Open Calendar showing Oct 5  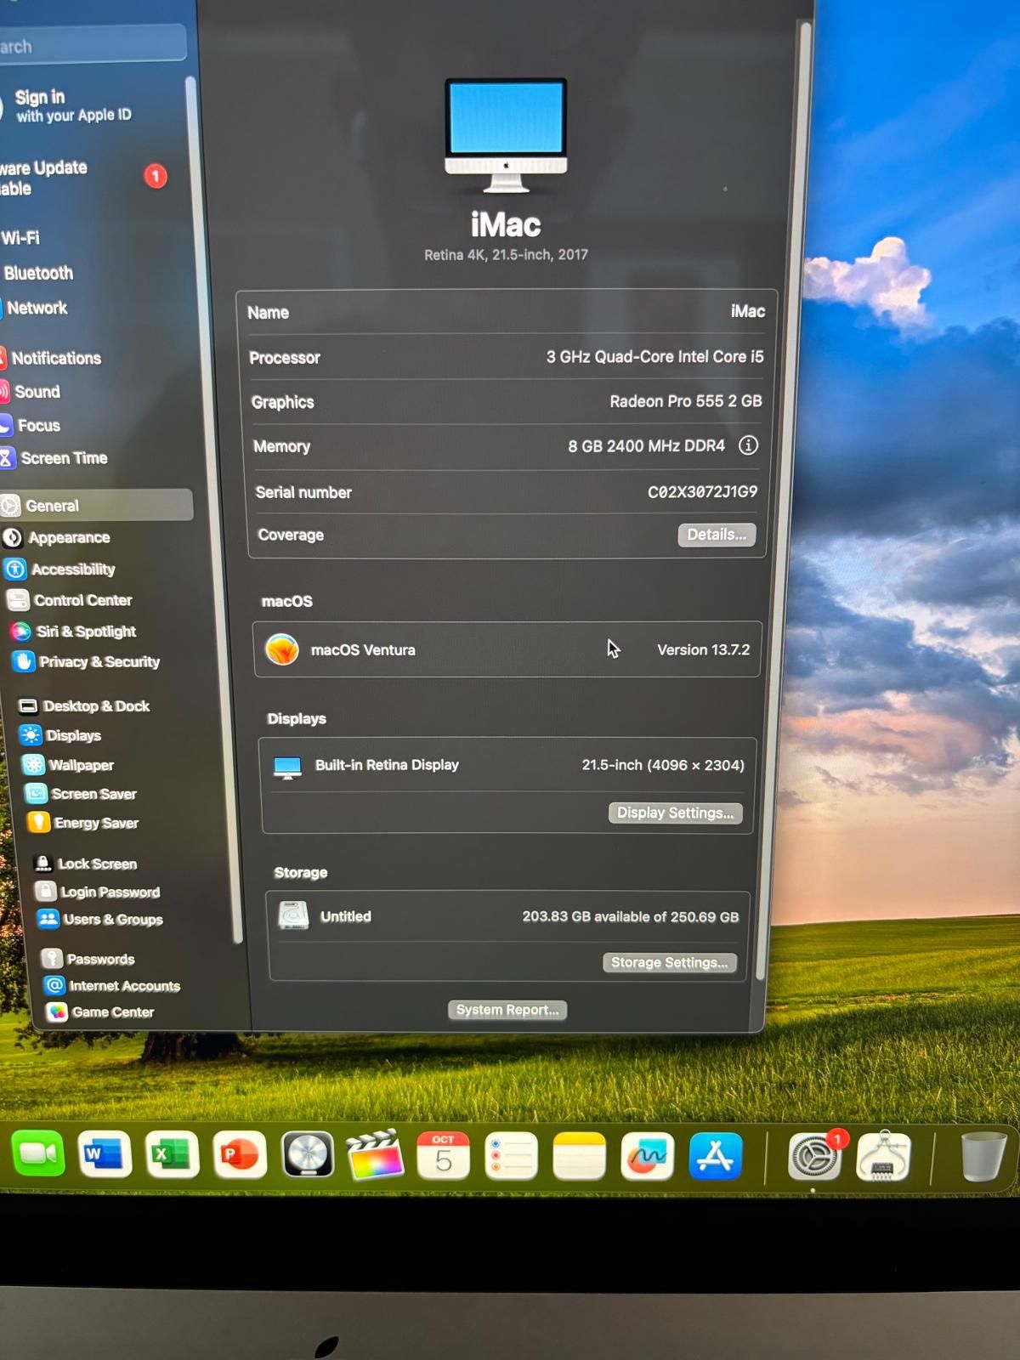point(443,1156)
